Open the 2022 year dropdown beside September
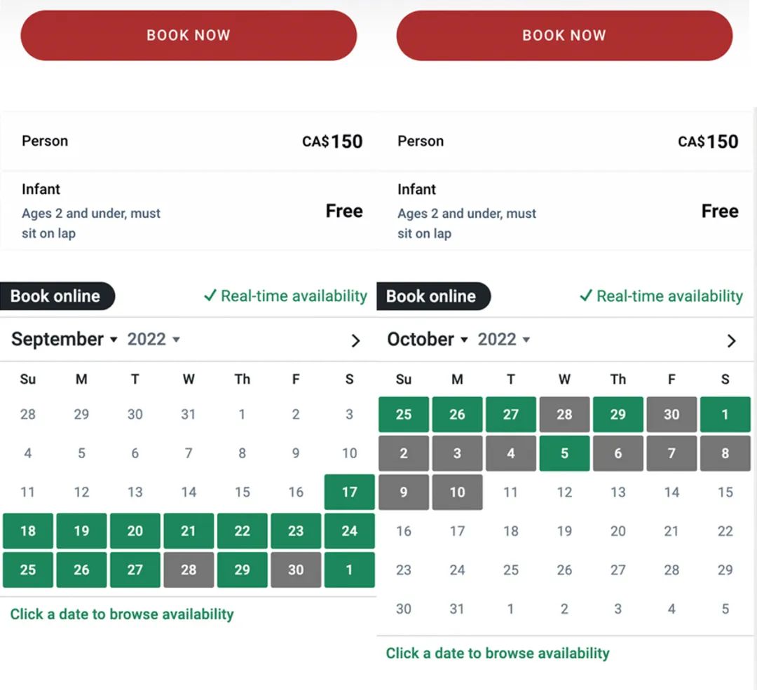 [154, 340]
